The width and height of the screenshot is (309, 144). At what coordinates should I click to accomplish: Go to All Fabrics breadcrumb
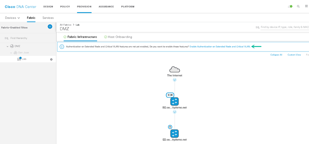pyautogui.click(x=66, y=25)
